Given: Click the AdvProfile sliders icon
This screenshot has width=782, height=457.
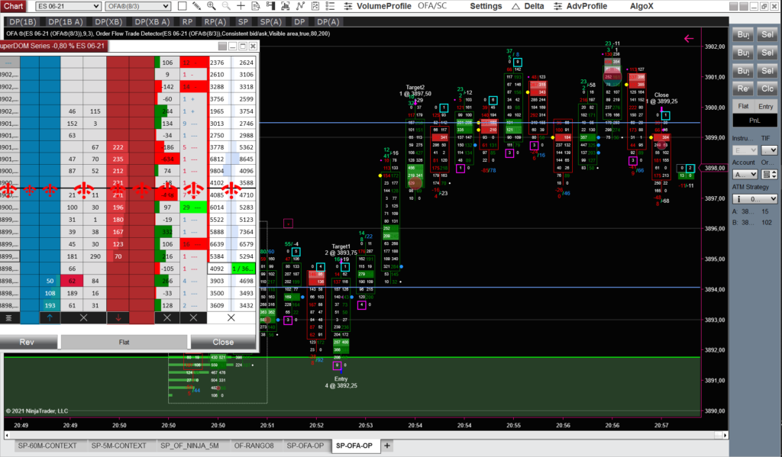Looking at the screenshot, I should pyautogui.click(x=558, y=6).
